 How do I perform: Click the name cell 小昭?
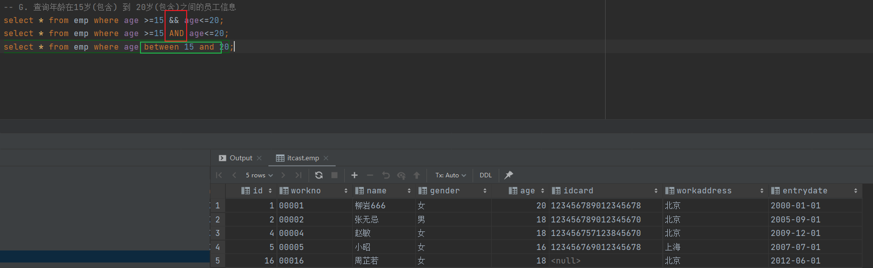[383, 247]
